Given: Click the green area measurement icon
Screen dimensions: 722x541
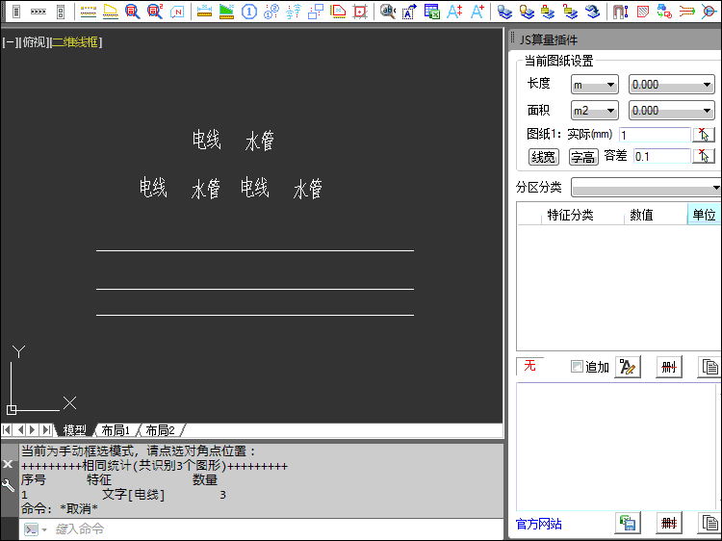Looking at the screenshot, I should pyautogui.click(x=227, y=12).
